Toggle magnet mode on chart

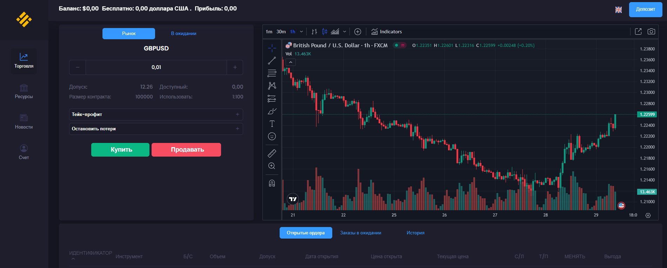pyautogui.click(x=272, y=183)
